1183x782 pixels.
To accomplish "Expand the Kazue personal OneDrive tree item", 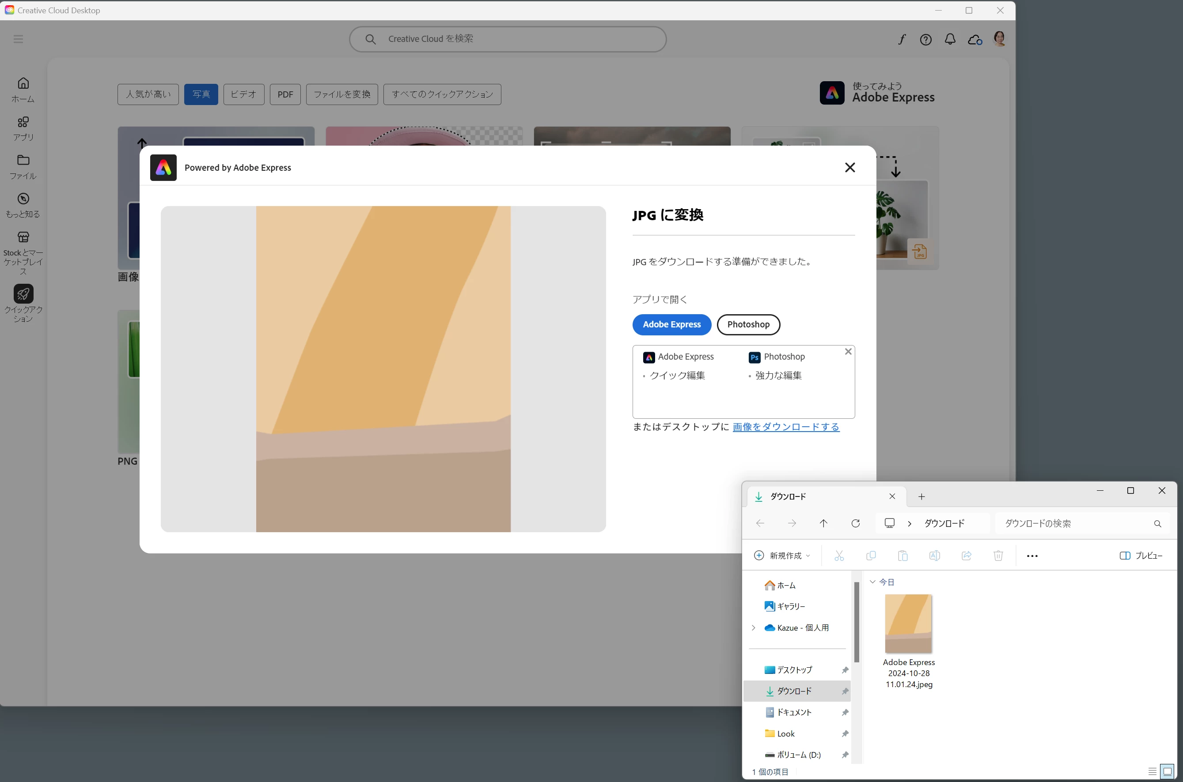I will [753, 628].
